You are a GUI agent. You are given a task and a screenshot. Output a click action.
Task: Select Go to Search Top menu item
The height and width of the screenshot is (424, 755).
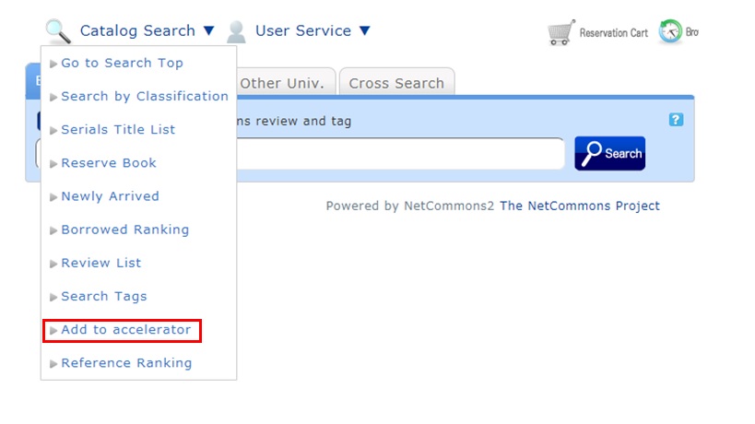[x=122, y=64]
